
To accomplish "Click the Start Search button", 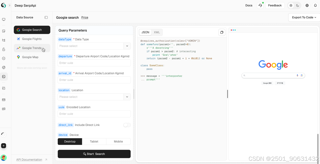I will point(94,154).
